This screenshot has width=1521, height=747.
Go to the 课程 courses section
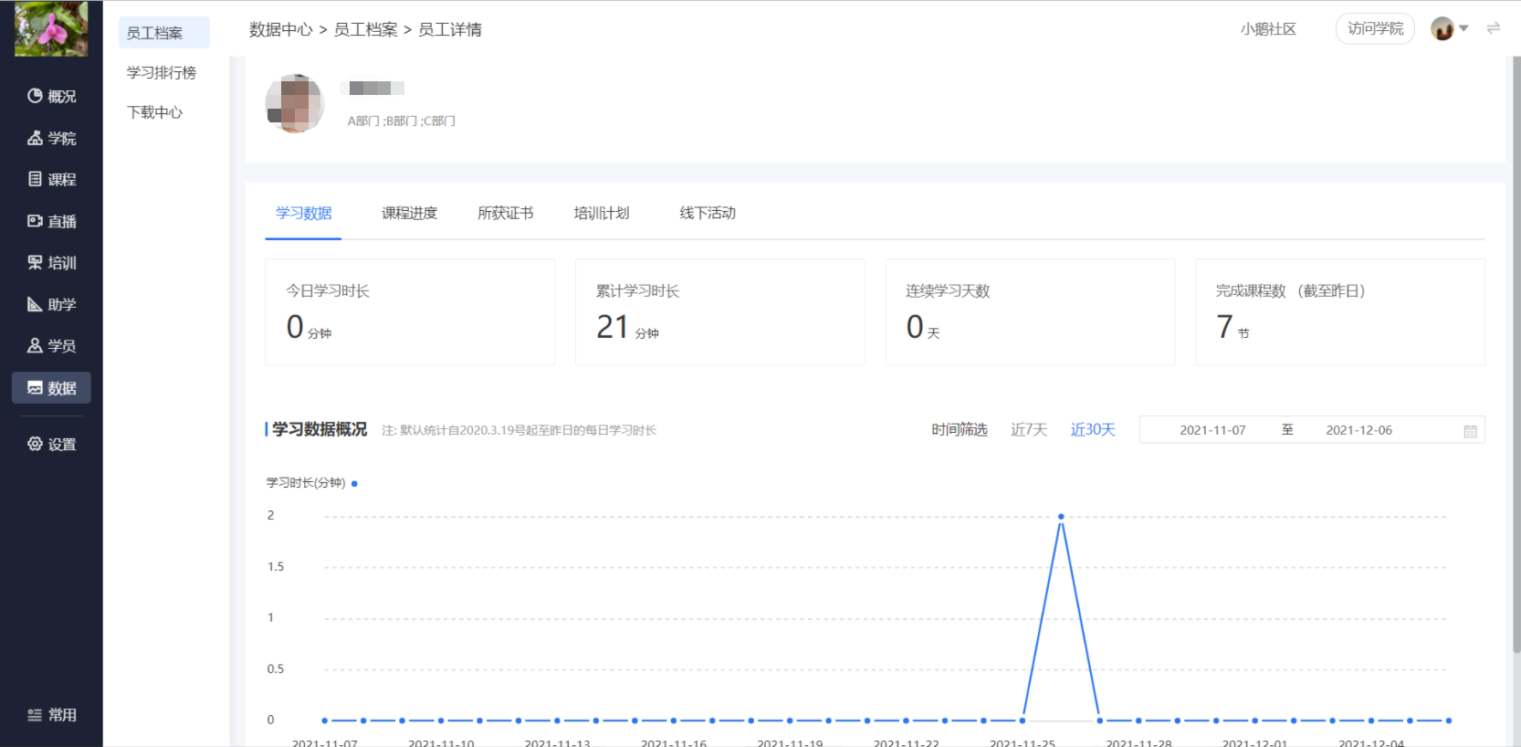coord(51,179)
